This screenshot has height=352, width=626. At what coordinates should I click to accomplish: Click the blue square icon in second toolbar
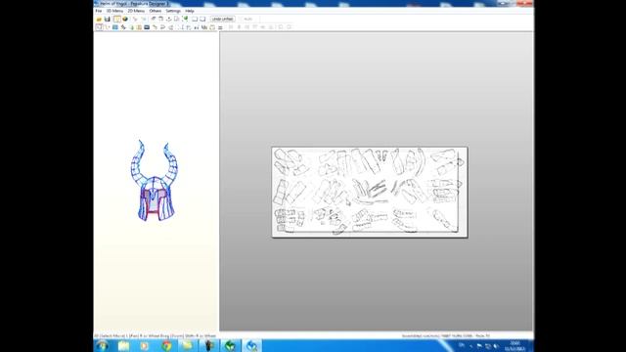tap(115, 27)
